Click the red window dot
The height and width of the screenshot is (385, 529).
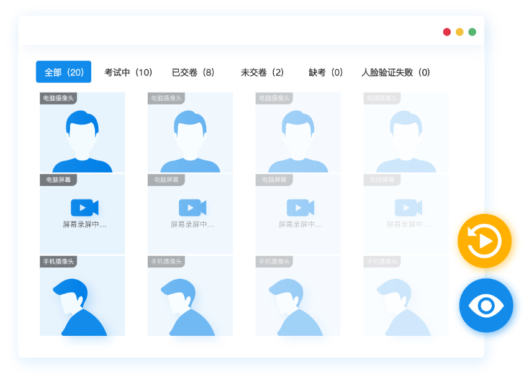click(447, 32)
